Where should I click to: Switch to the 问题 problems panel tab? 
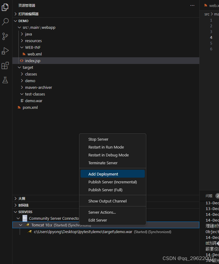(209, 195)
